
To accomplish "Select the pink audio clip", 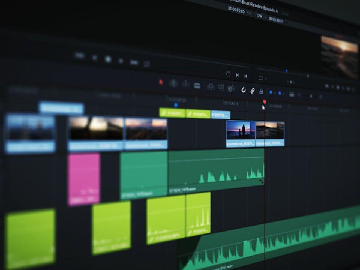I will (x=84, y=179).
